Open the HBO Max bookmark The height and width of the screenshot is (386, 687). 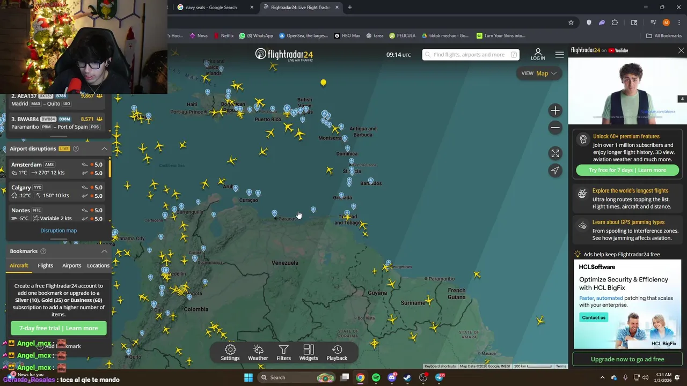pos(347,36)
